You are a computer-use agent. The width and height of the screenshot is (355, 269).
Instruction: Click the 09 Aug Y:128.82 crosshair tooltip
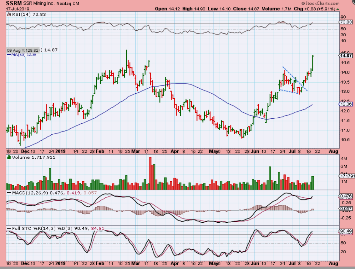click(23, 50)
